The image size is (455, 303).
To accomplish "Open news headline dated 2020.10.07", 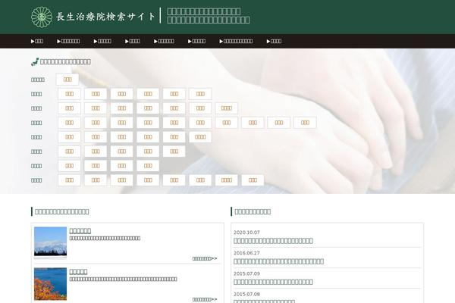I will [273, 241].
